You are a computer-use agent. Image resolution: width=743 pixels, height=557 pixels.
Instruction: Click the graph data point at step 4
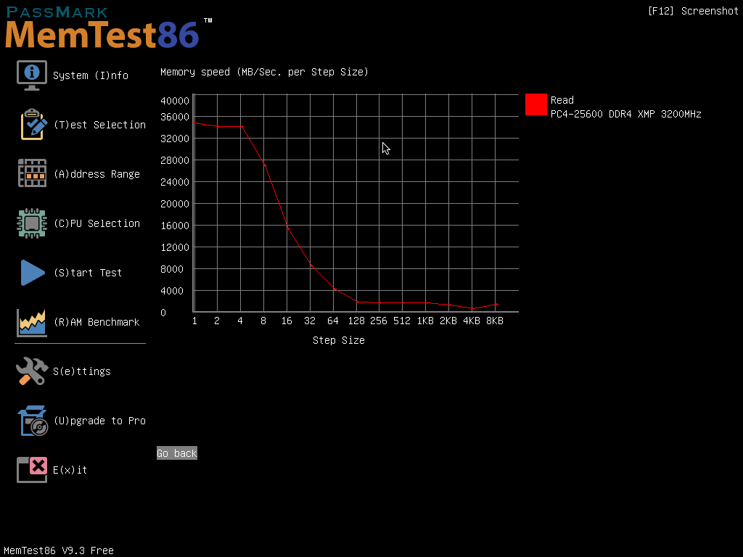tap(242, 126)
